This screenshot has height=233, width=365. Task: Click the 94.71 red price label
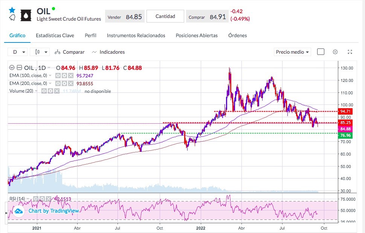click(x=345, y=112)
